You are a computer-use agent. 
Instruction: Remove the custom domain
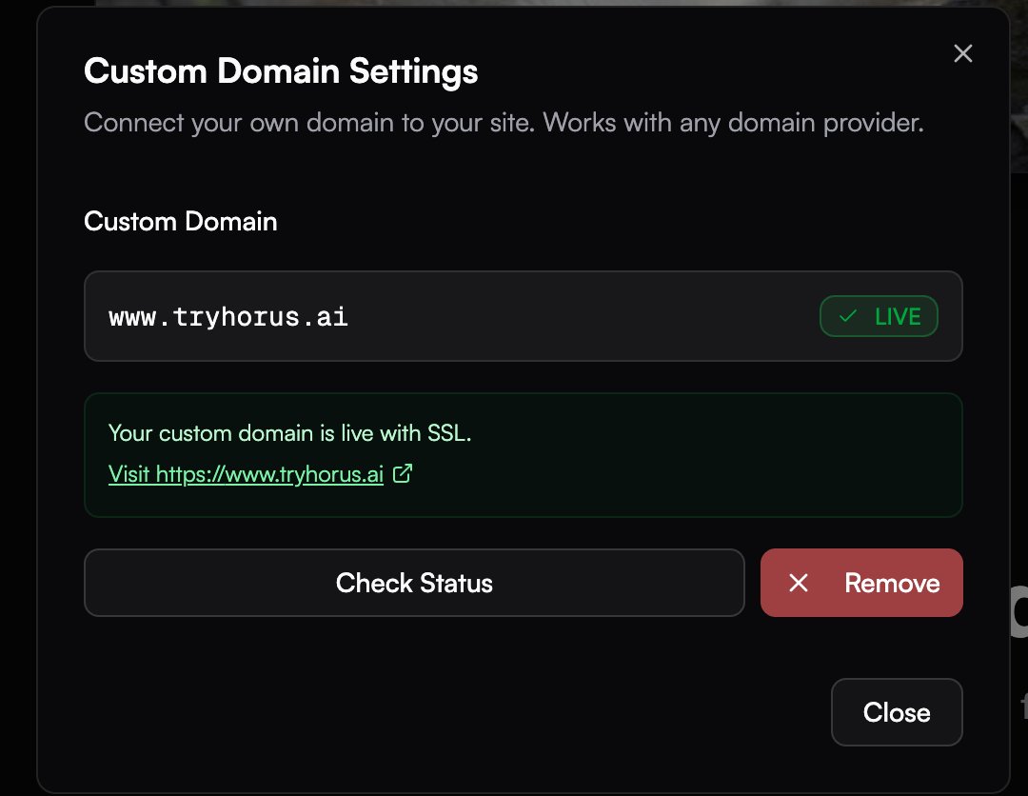861,583
